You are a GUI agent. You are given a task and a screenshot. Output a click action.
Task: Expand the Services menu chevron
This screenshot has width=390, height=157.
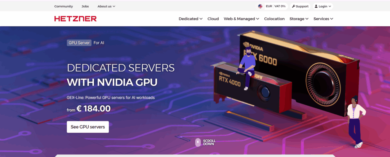tap(332, 19)
